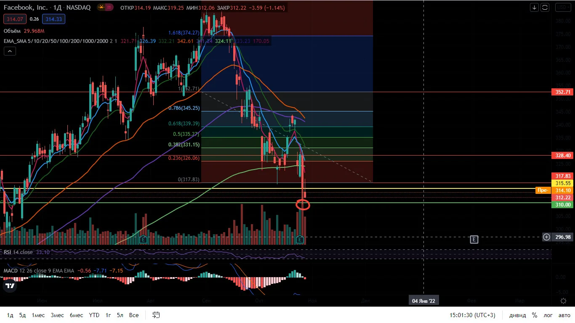Collapse the indicator legend with chevron button
This screenshot has height=323, width=575.
tap(10, 51)
